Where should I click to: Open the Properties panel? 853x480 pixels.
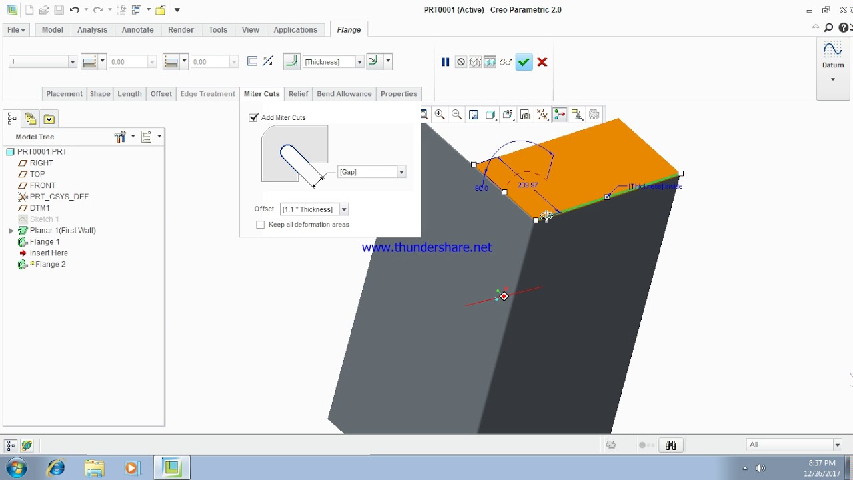coord(399,94)
